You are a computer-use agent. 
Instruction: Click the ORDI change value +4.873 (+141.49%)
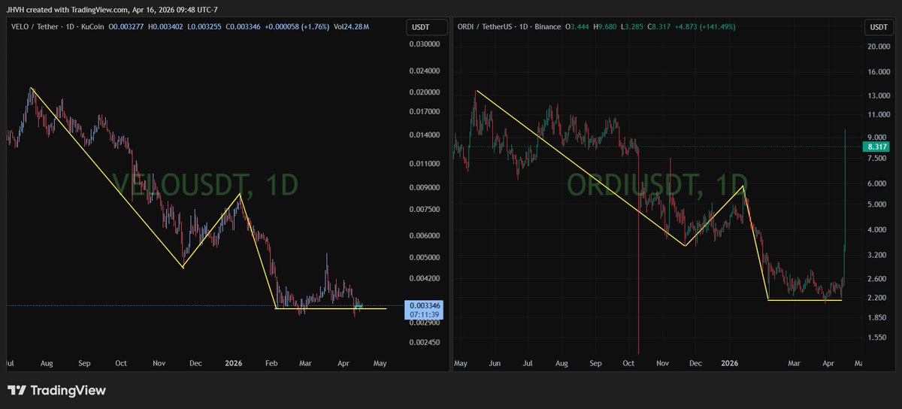pos(704,27)
